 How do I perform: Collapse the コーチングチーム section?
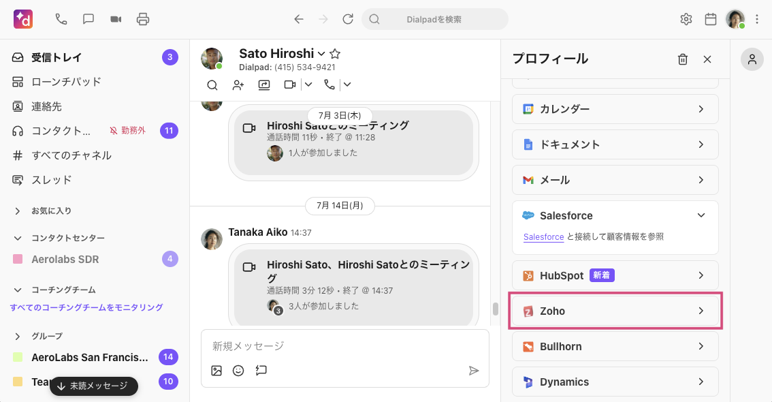pyautogui.click(x=18, y=290)
